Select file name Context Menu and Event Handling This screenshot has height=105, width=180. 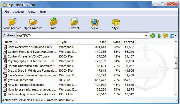click(x=32, y=52)
